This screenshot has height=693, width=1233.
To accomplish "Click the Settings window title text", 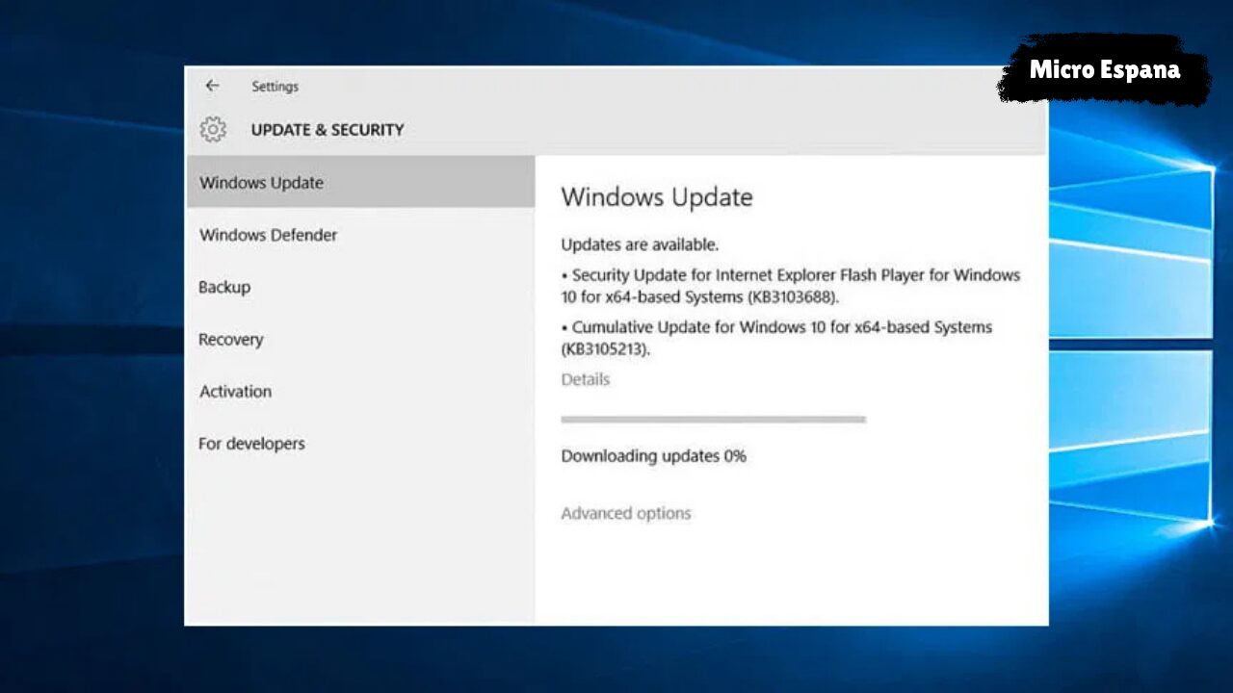I will tap(275, 87).
